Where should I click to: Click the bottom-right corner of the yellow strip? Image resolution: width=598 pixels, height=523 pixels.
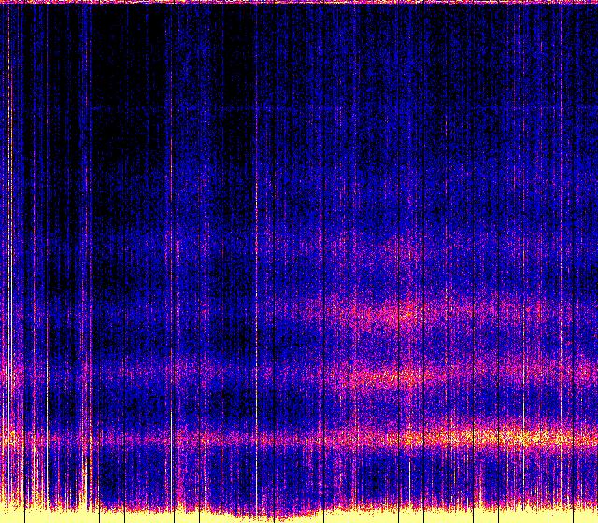click(592, 517)
